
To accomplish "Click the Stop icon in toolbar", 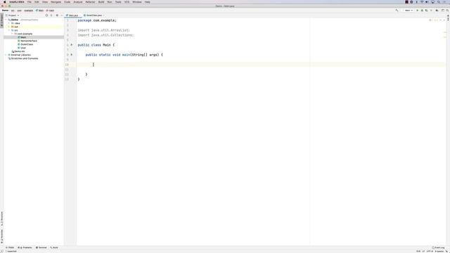I will pos(431,11).
